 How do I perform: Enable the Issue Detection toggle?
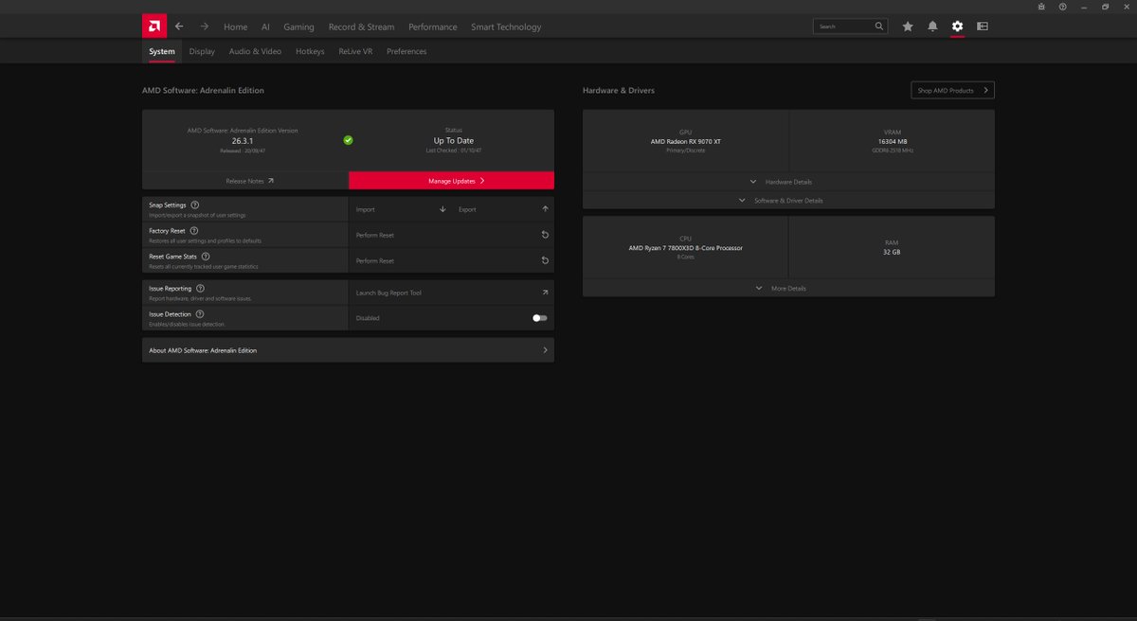tap(539, 318)
